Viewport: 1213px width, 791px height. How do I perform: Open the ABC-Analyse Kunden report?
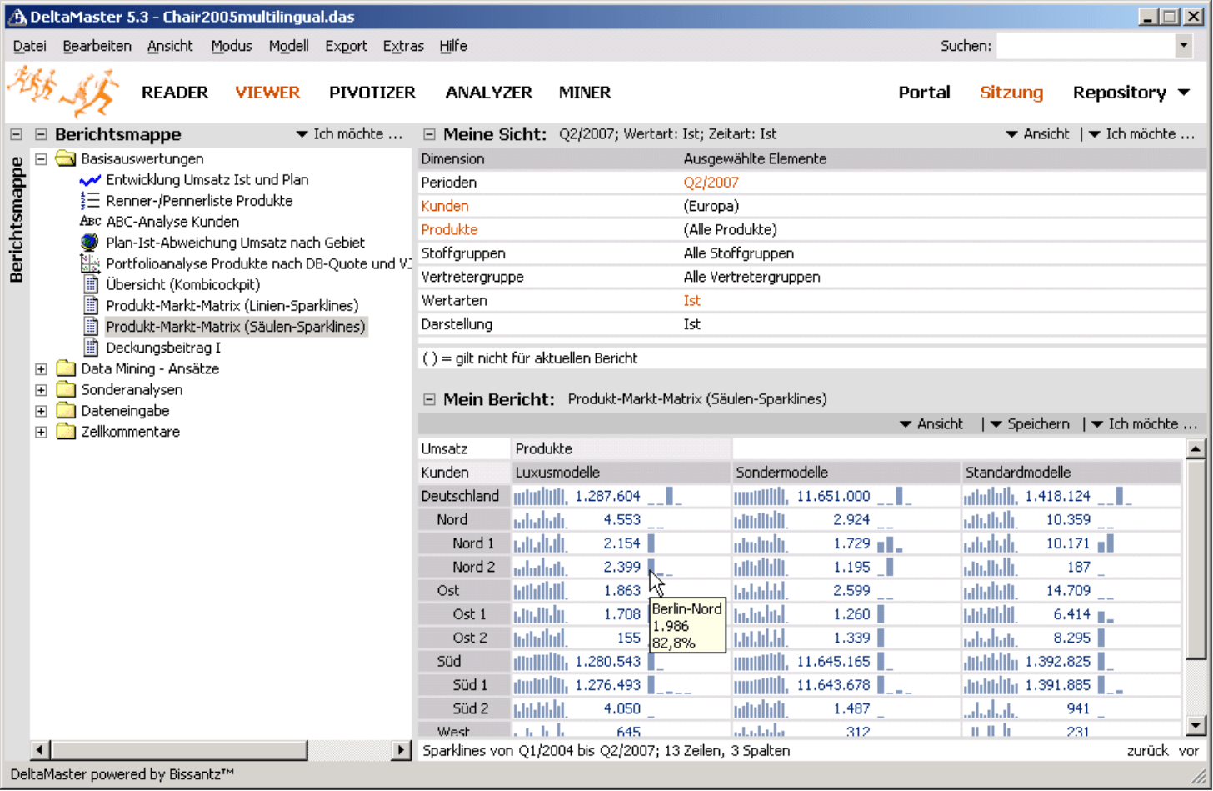pyautogui.click(x=172, y=222)
